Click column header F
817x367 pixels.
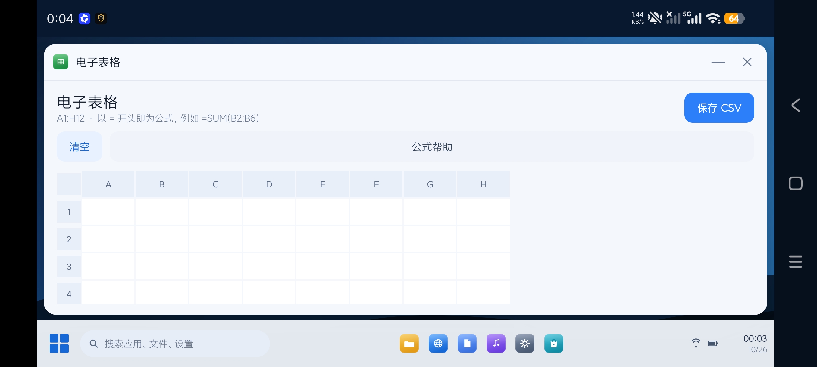tap(376, 184)
